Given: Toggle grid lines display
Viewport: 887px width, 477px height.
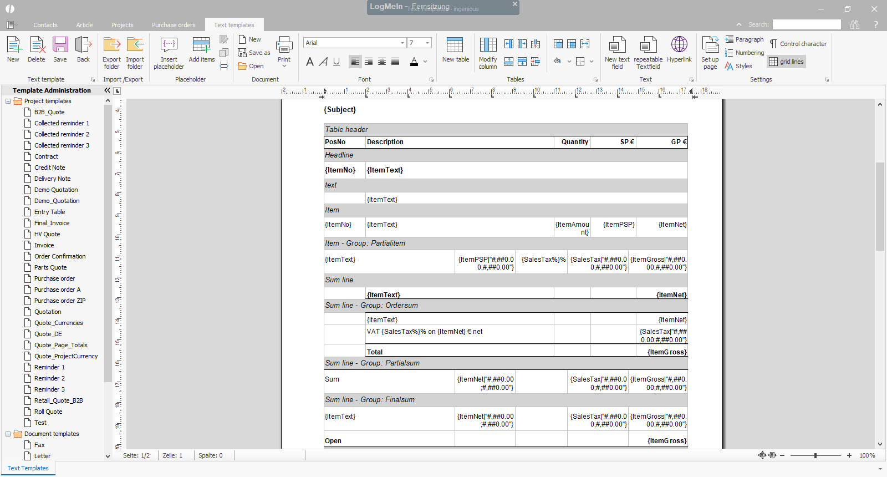Looking at the screenshot, I should pyautogui.click(x=786, y=62).
